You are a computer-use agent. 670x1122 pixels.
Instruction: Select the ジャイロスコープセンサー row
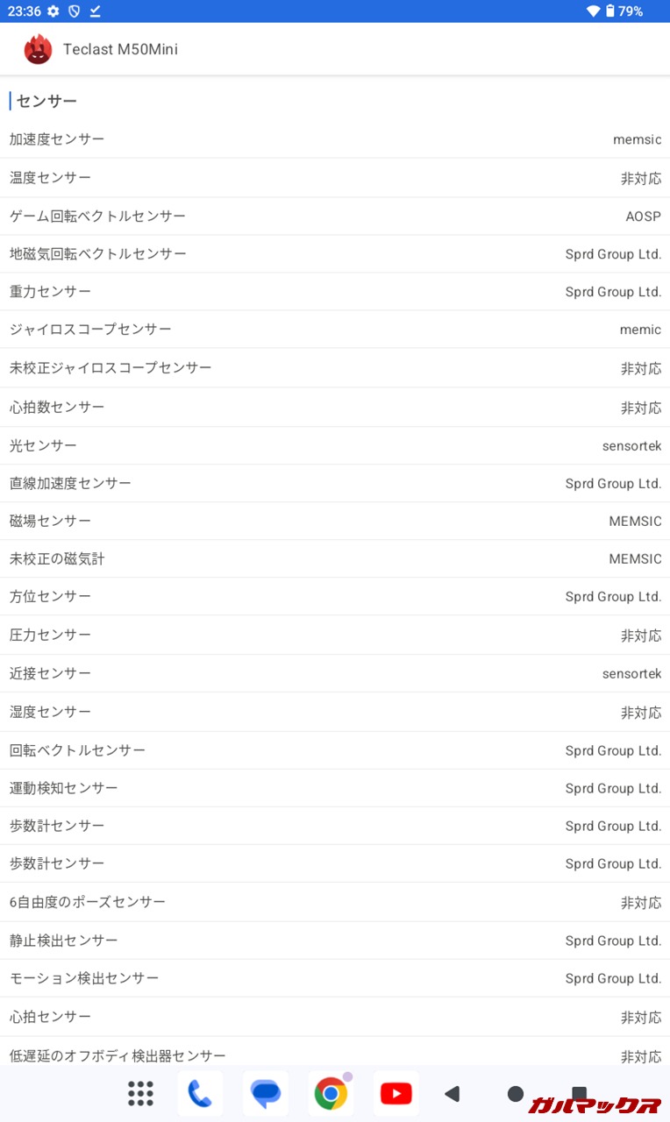(335, 330)
